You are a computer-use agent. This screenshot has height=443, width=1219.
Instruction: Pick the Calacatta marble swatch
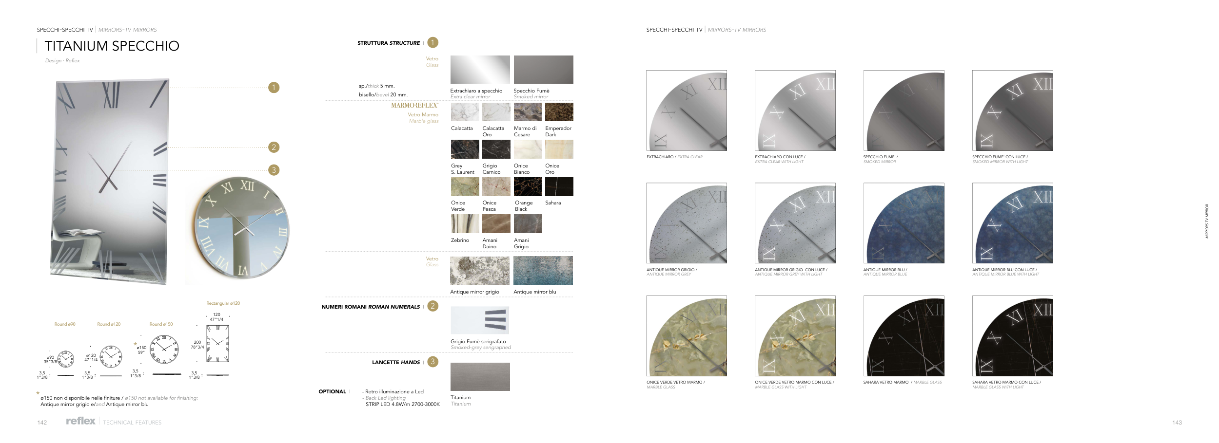pos(465,112)
